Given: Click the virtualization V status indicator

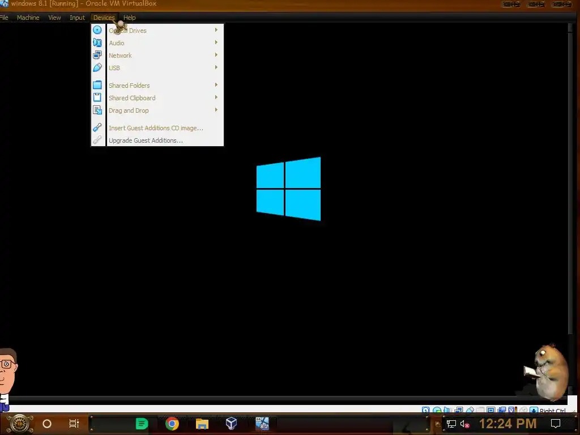Looking at the screenshot, I should click(x=513, y=410).
